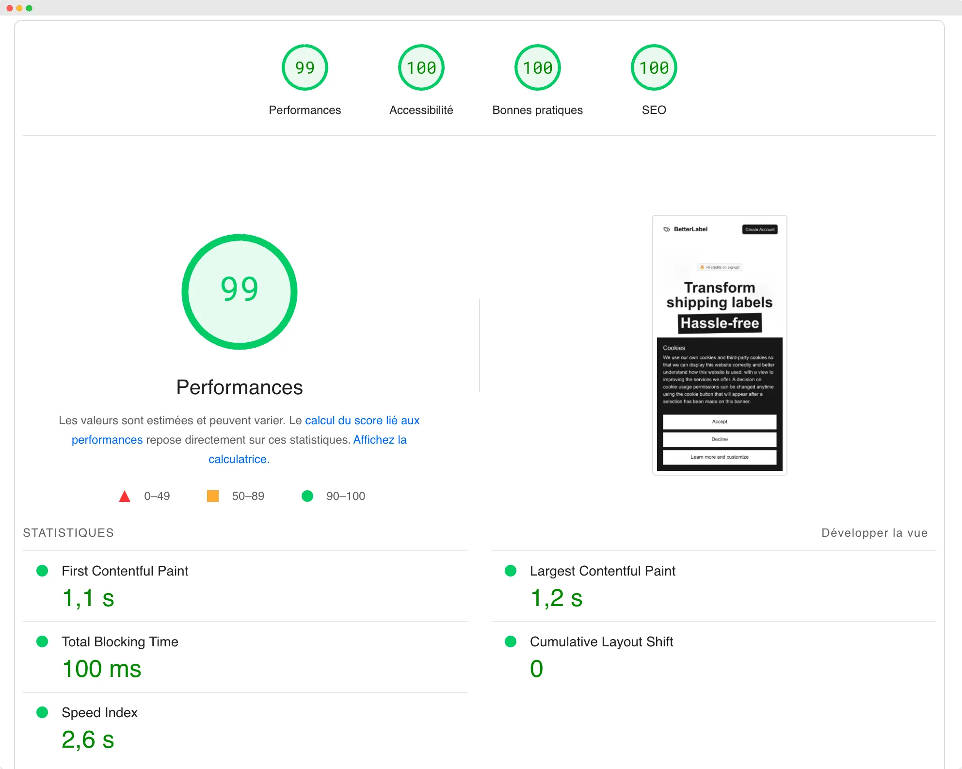Click the SEO 100 score gauge
Viewport: 962px width, 769px height.
coord(654,67)
